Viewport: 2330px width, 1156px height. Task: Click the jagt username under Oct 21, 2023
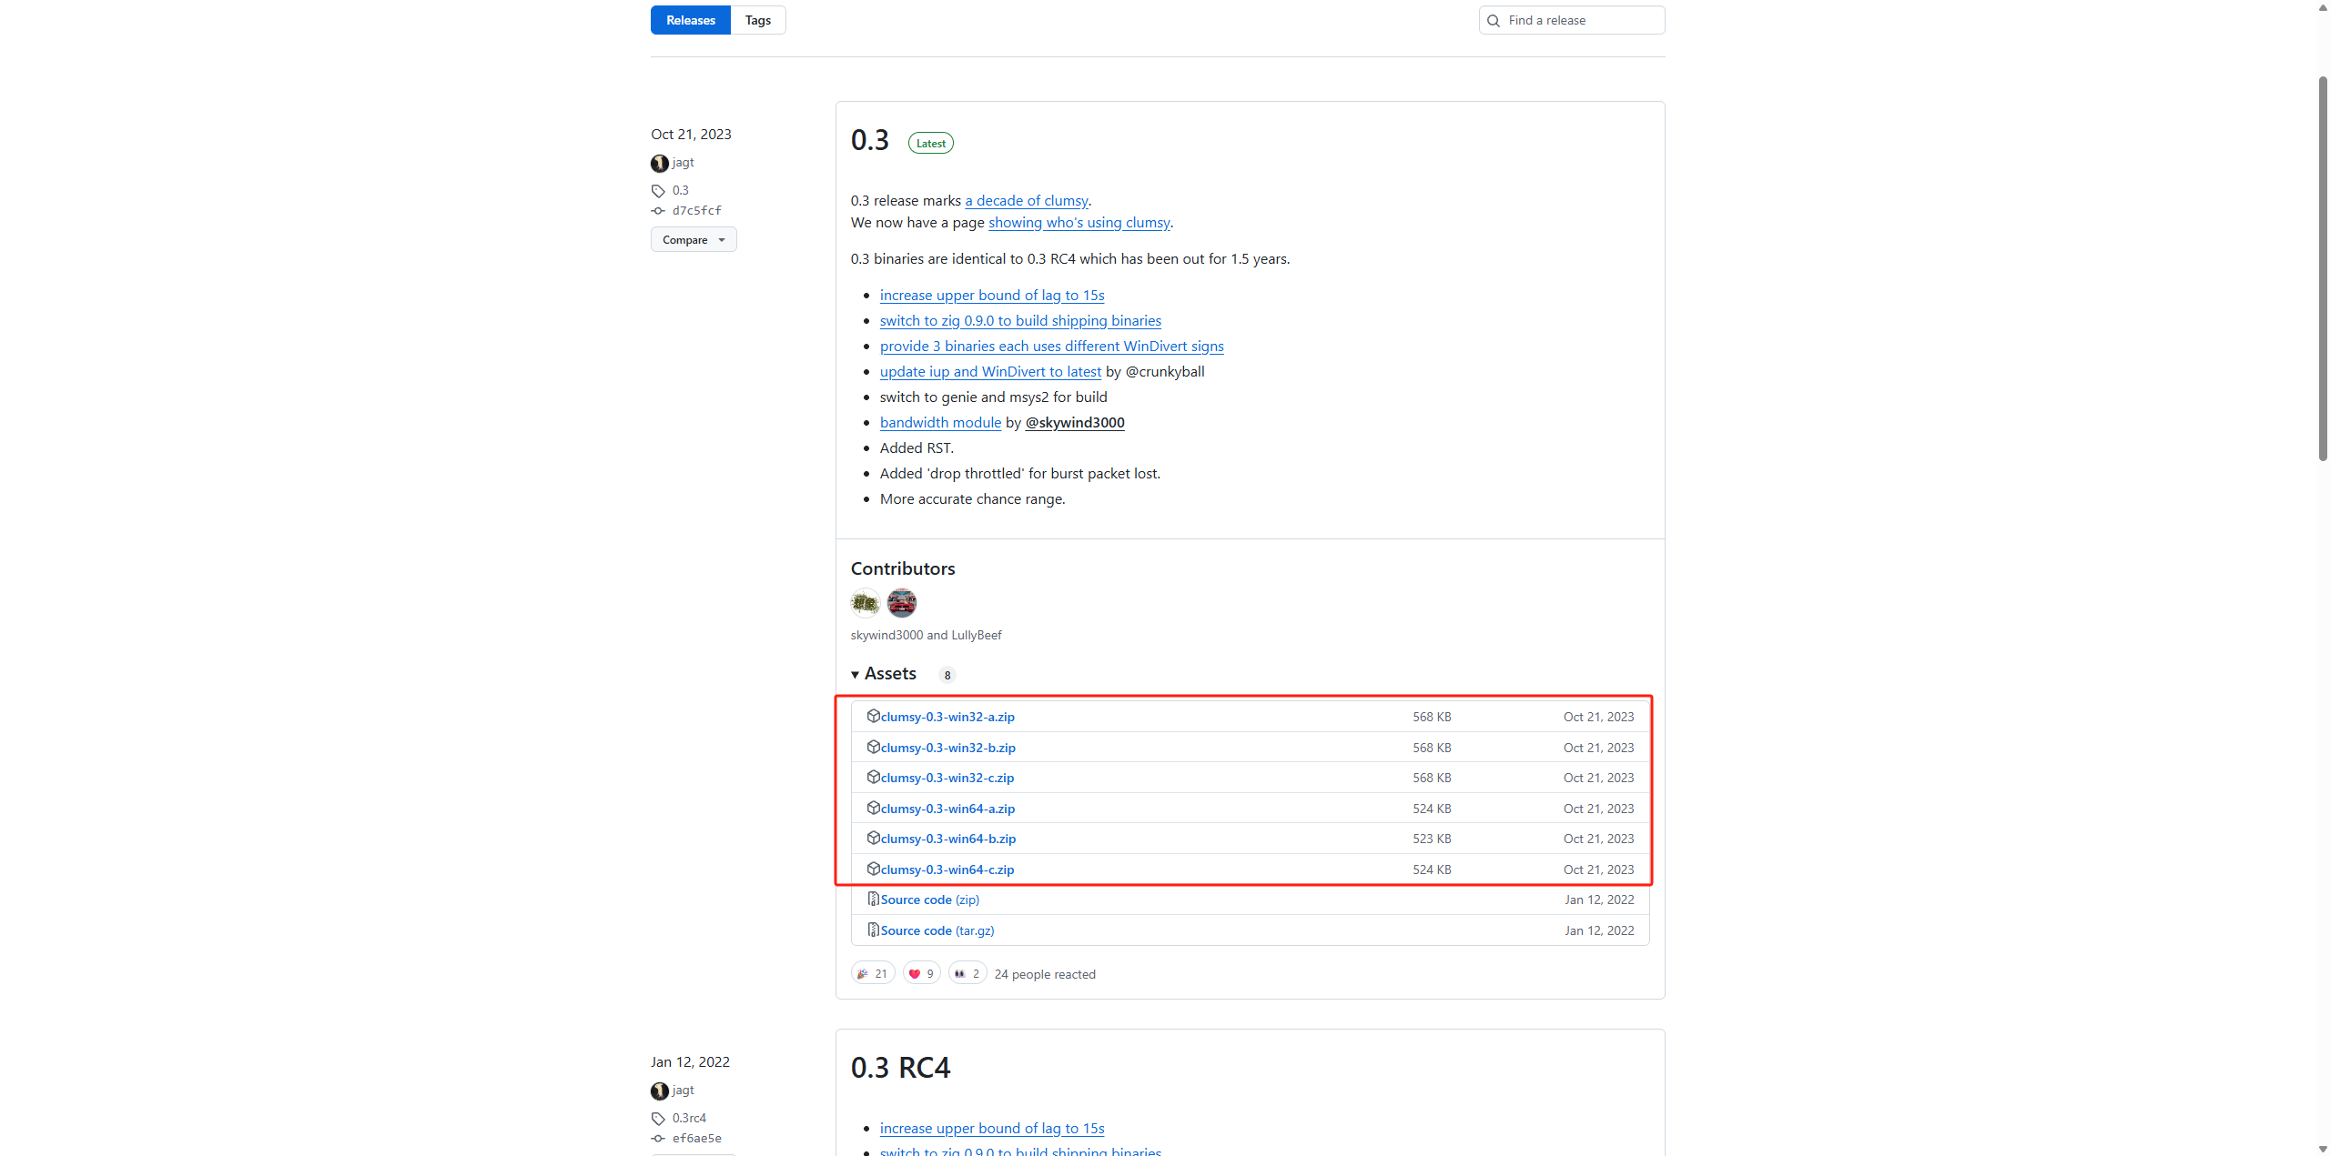[684, 162]
